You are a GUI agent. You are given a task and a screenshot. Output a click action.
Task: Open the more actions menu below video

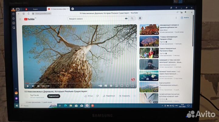pos(135,96)
